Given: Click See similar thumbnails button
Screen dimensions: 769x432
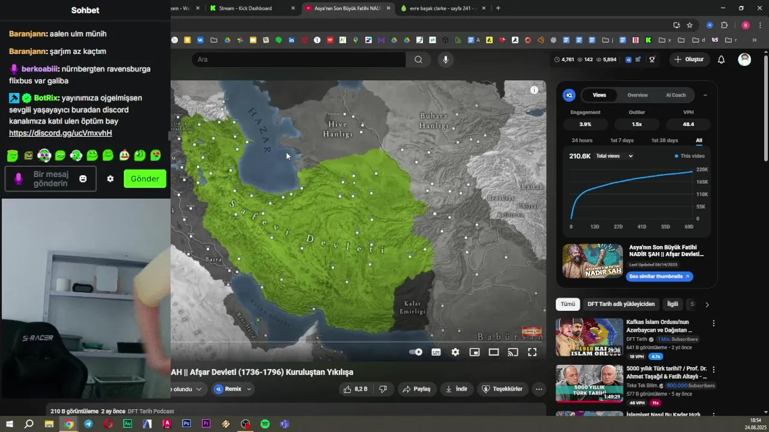Looking at the screenshot, I should click(x=659, y=277).
